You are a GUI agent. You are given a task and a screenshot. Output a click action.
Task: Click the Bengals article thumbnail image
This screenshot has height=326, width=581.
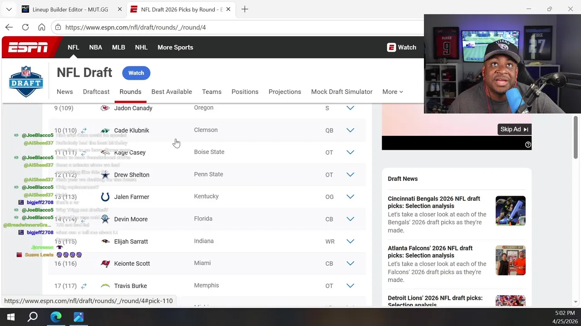511,211
